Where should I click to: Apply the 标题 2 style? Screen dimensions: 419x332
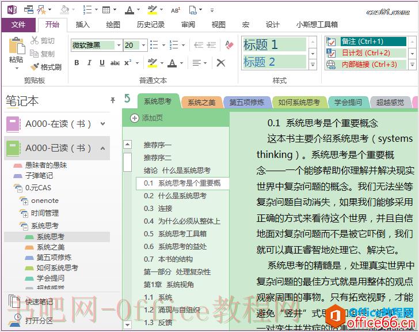point(275,62)
